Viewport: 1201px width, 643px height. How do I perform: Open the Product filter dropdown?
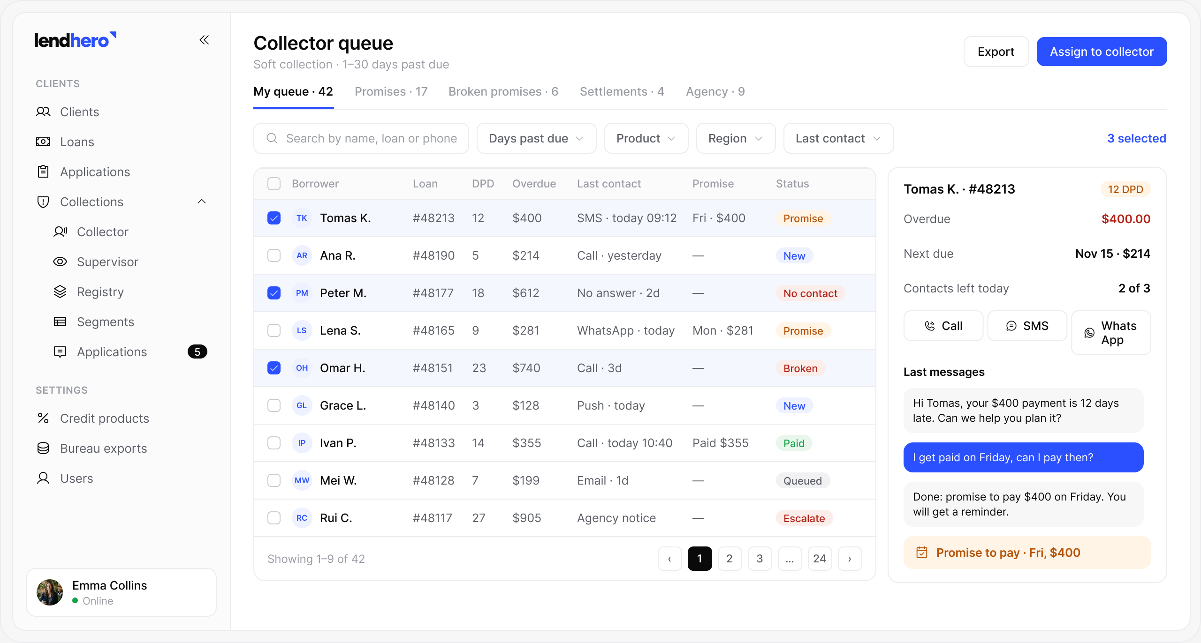(646, 138)
